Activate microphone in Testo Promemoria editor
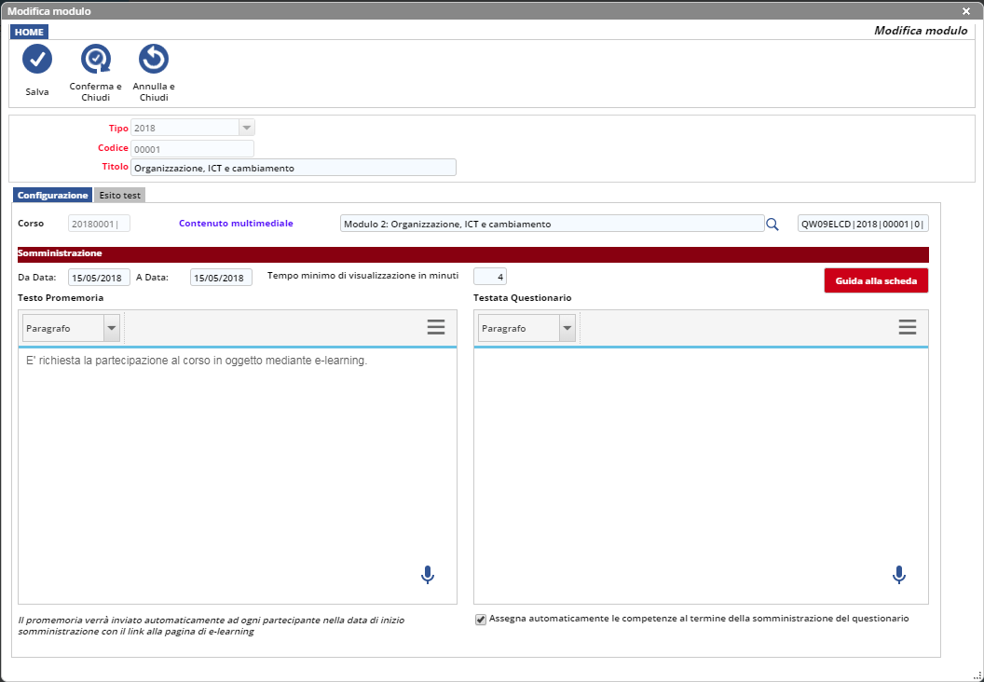The image size is (984, 682). 428,575
